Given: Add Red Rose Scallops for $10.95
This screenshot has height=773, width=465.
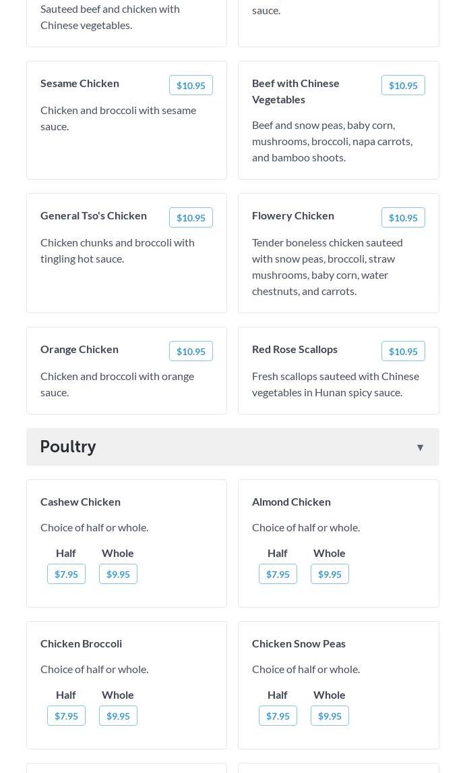Looking at the screenshot, I should pos(403,351).
